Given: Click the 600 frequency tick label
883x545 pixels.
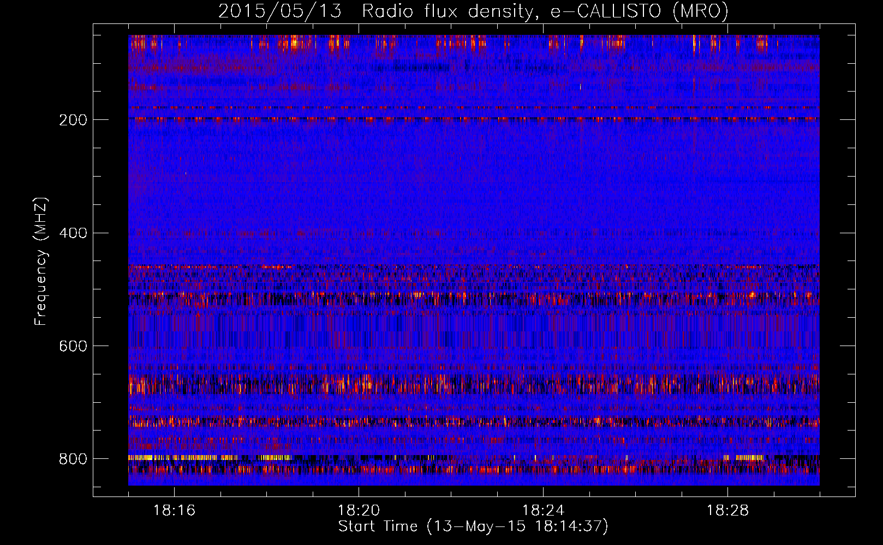Looking at the screenshot, I should click(73, 347).
